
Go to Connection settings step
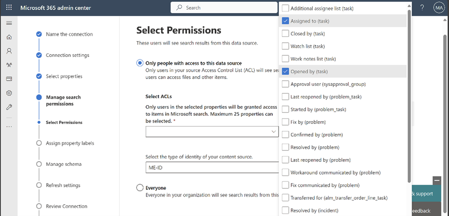[x=67, y=55]
